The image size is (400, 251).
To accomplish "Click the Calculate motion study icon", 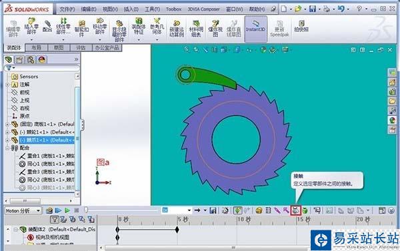I will [49, 210].
